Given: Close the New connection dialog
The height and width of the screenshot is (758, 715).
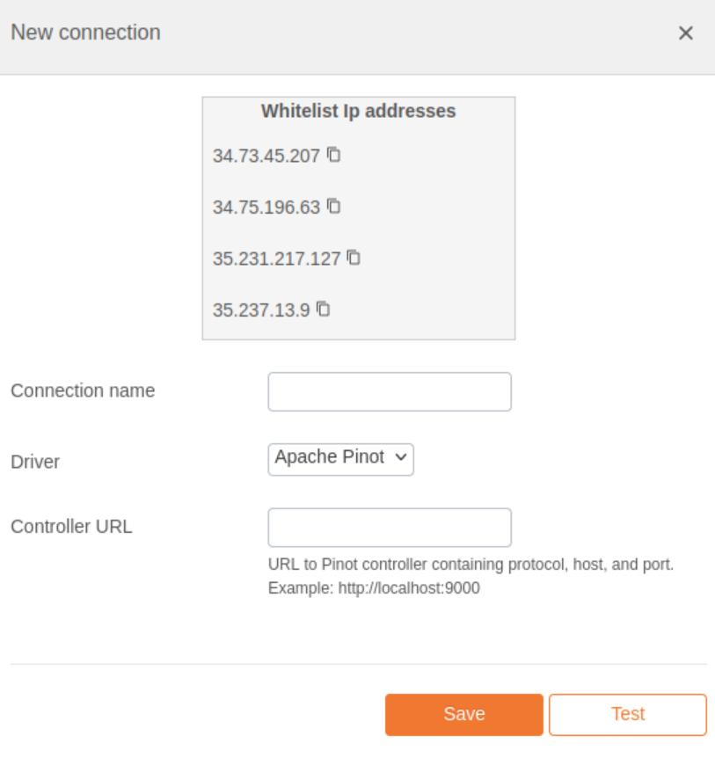Looking at the screenshot, I should [685, 33].
